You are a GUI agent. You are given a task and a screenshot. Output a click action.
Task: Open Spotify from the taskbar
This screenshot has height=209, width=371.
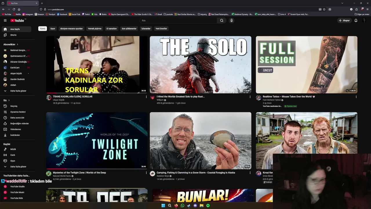208,206
